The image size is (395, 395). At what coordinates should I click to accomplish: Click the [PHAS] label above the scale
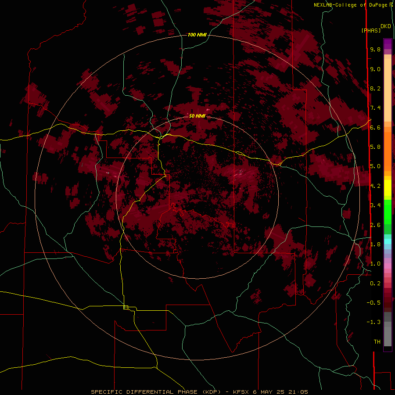[x=371, y=30]
